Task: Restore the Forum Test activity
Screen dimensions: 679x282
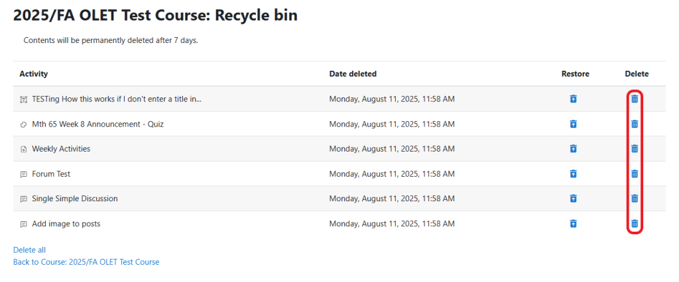Action: click(x=574, y=174)
